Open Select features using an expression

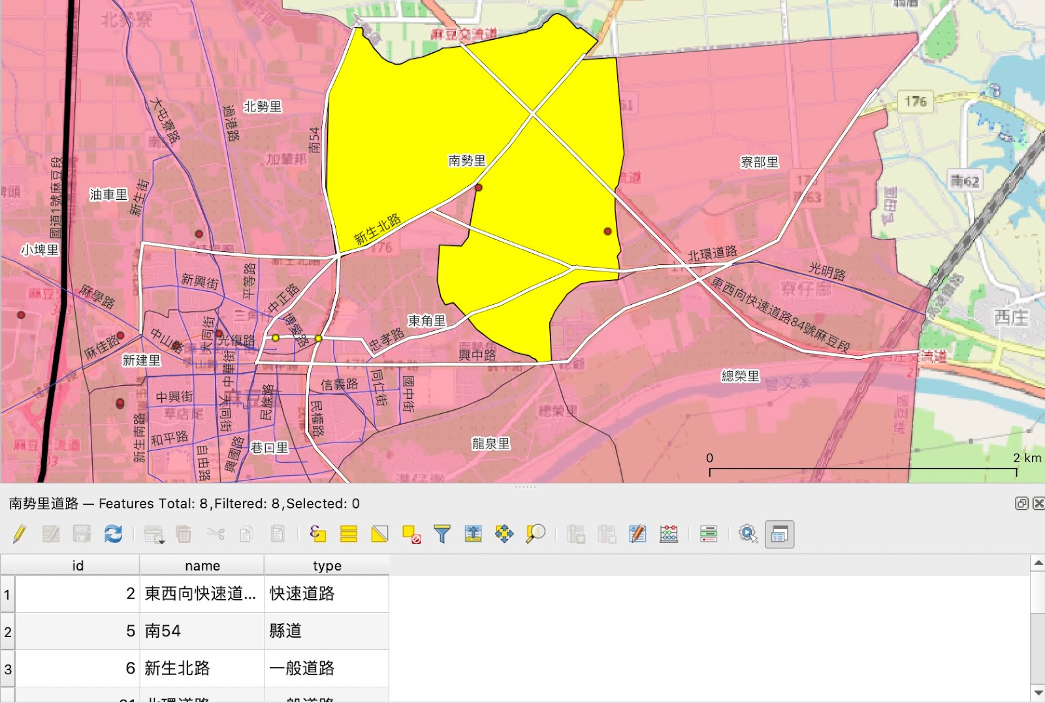click(x=317, y=535)
